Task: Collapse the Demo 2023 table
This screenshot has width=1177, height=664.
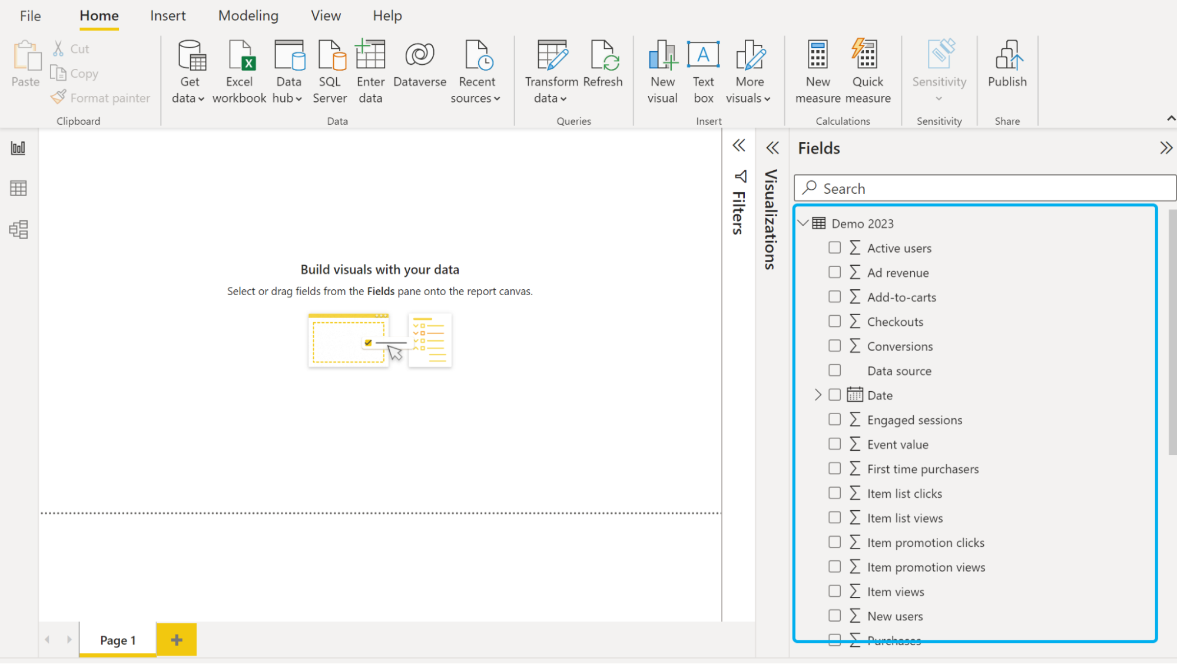Action: [803, 223]
